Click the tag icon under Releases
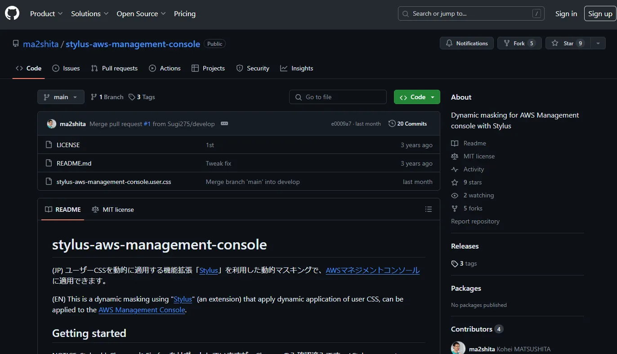 tap(455, 264)
